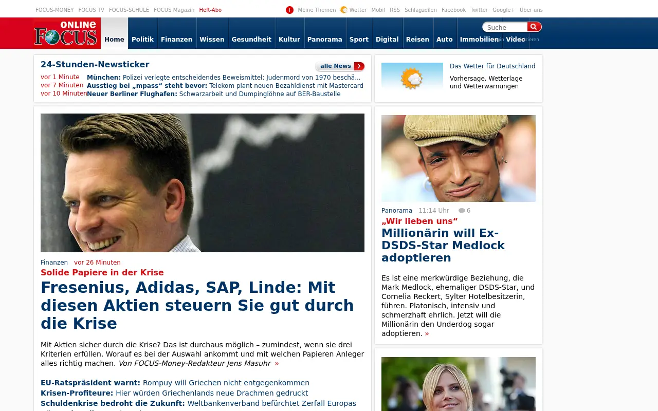Viewport: 658px width, 411px height.
Task: Go to the Sport section
Action: [x=359, y=40]
